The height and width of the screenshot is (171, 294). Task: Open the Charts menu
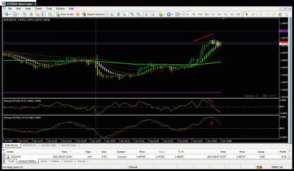[x=38, y=8]
